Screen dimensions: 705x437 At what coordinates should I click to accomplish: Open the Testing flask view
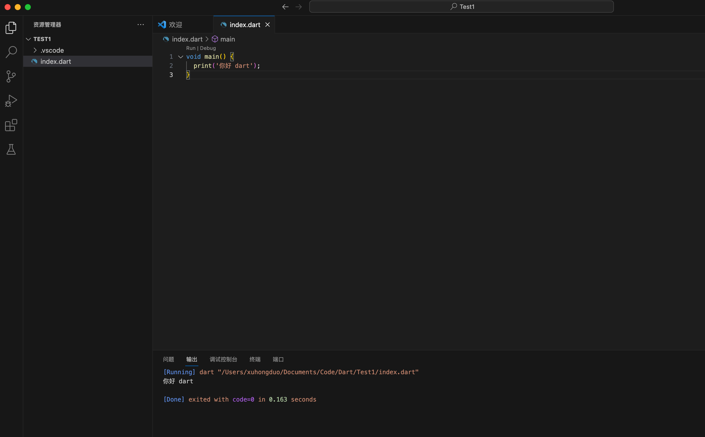11,149
